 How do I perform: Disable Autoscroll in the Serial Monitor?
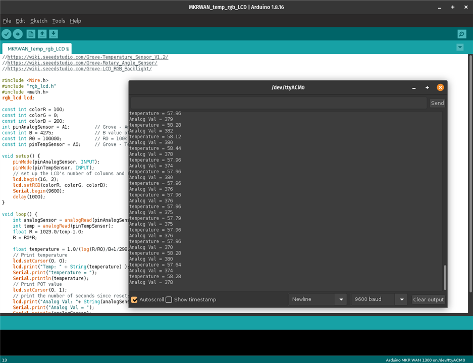(x=134, y=300)
